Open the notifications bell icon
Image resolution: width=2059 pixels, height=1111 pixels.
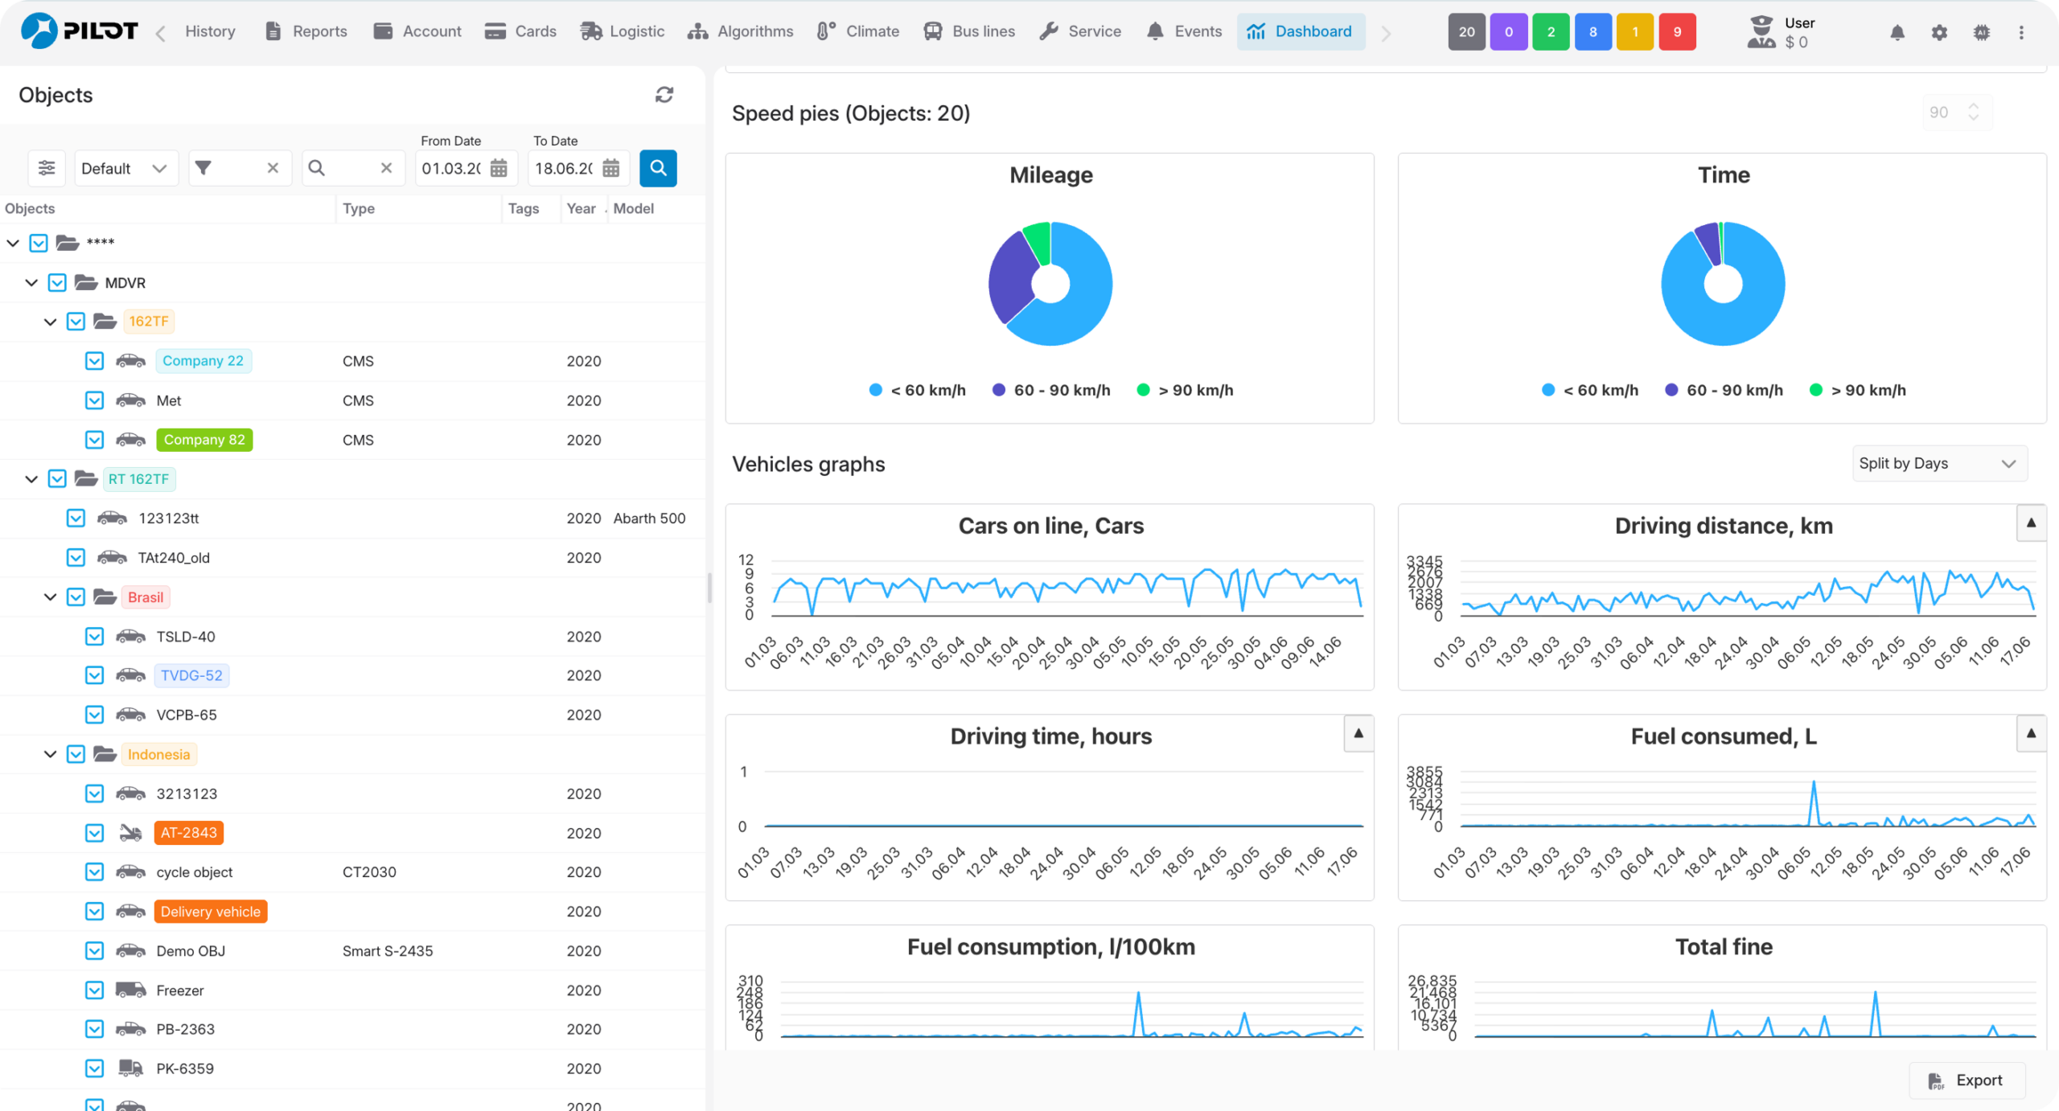coord(1897,32)
